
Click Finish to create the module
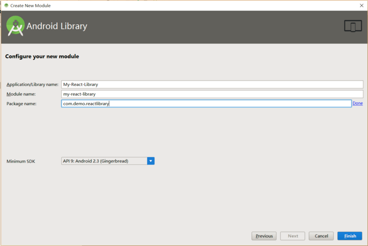[350, 236]
